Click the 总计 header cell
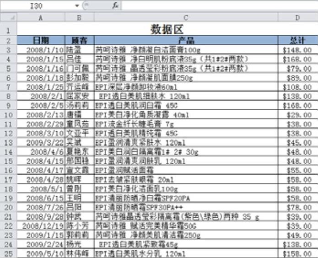This screenshot has height=258, width=318. 298,40
